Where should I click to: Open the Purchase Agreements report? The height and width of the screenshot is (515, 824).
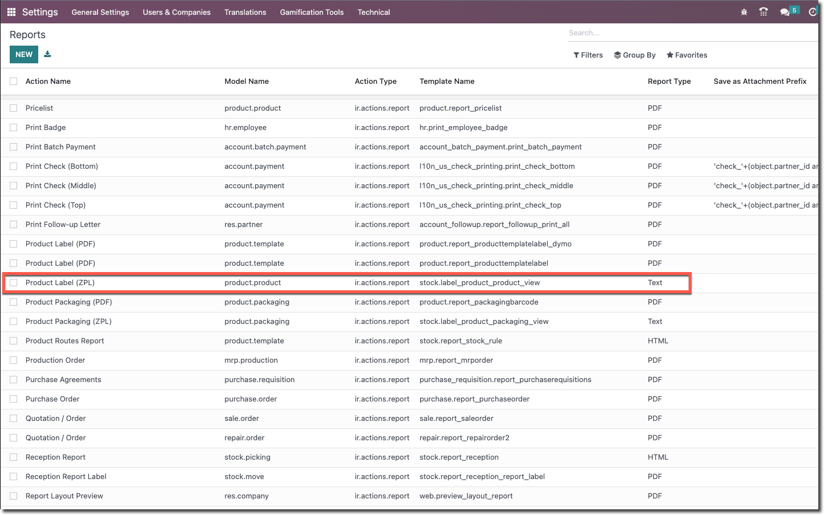point(63,380)
